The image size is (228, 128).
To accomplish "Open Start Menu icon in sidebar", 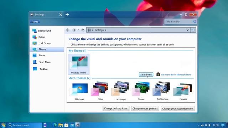I will coord(35,62).
